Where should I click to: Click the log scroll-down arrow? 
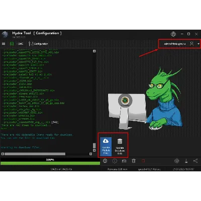[94, 150]
